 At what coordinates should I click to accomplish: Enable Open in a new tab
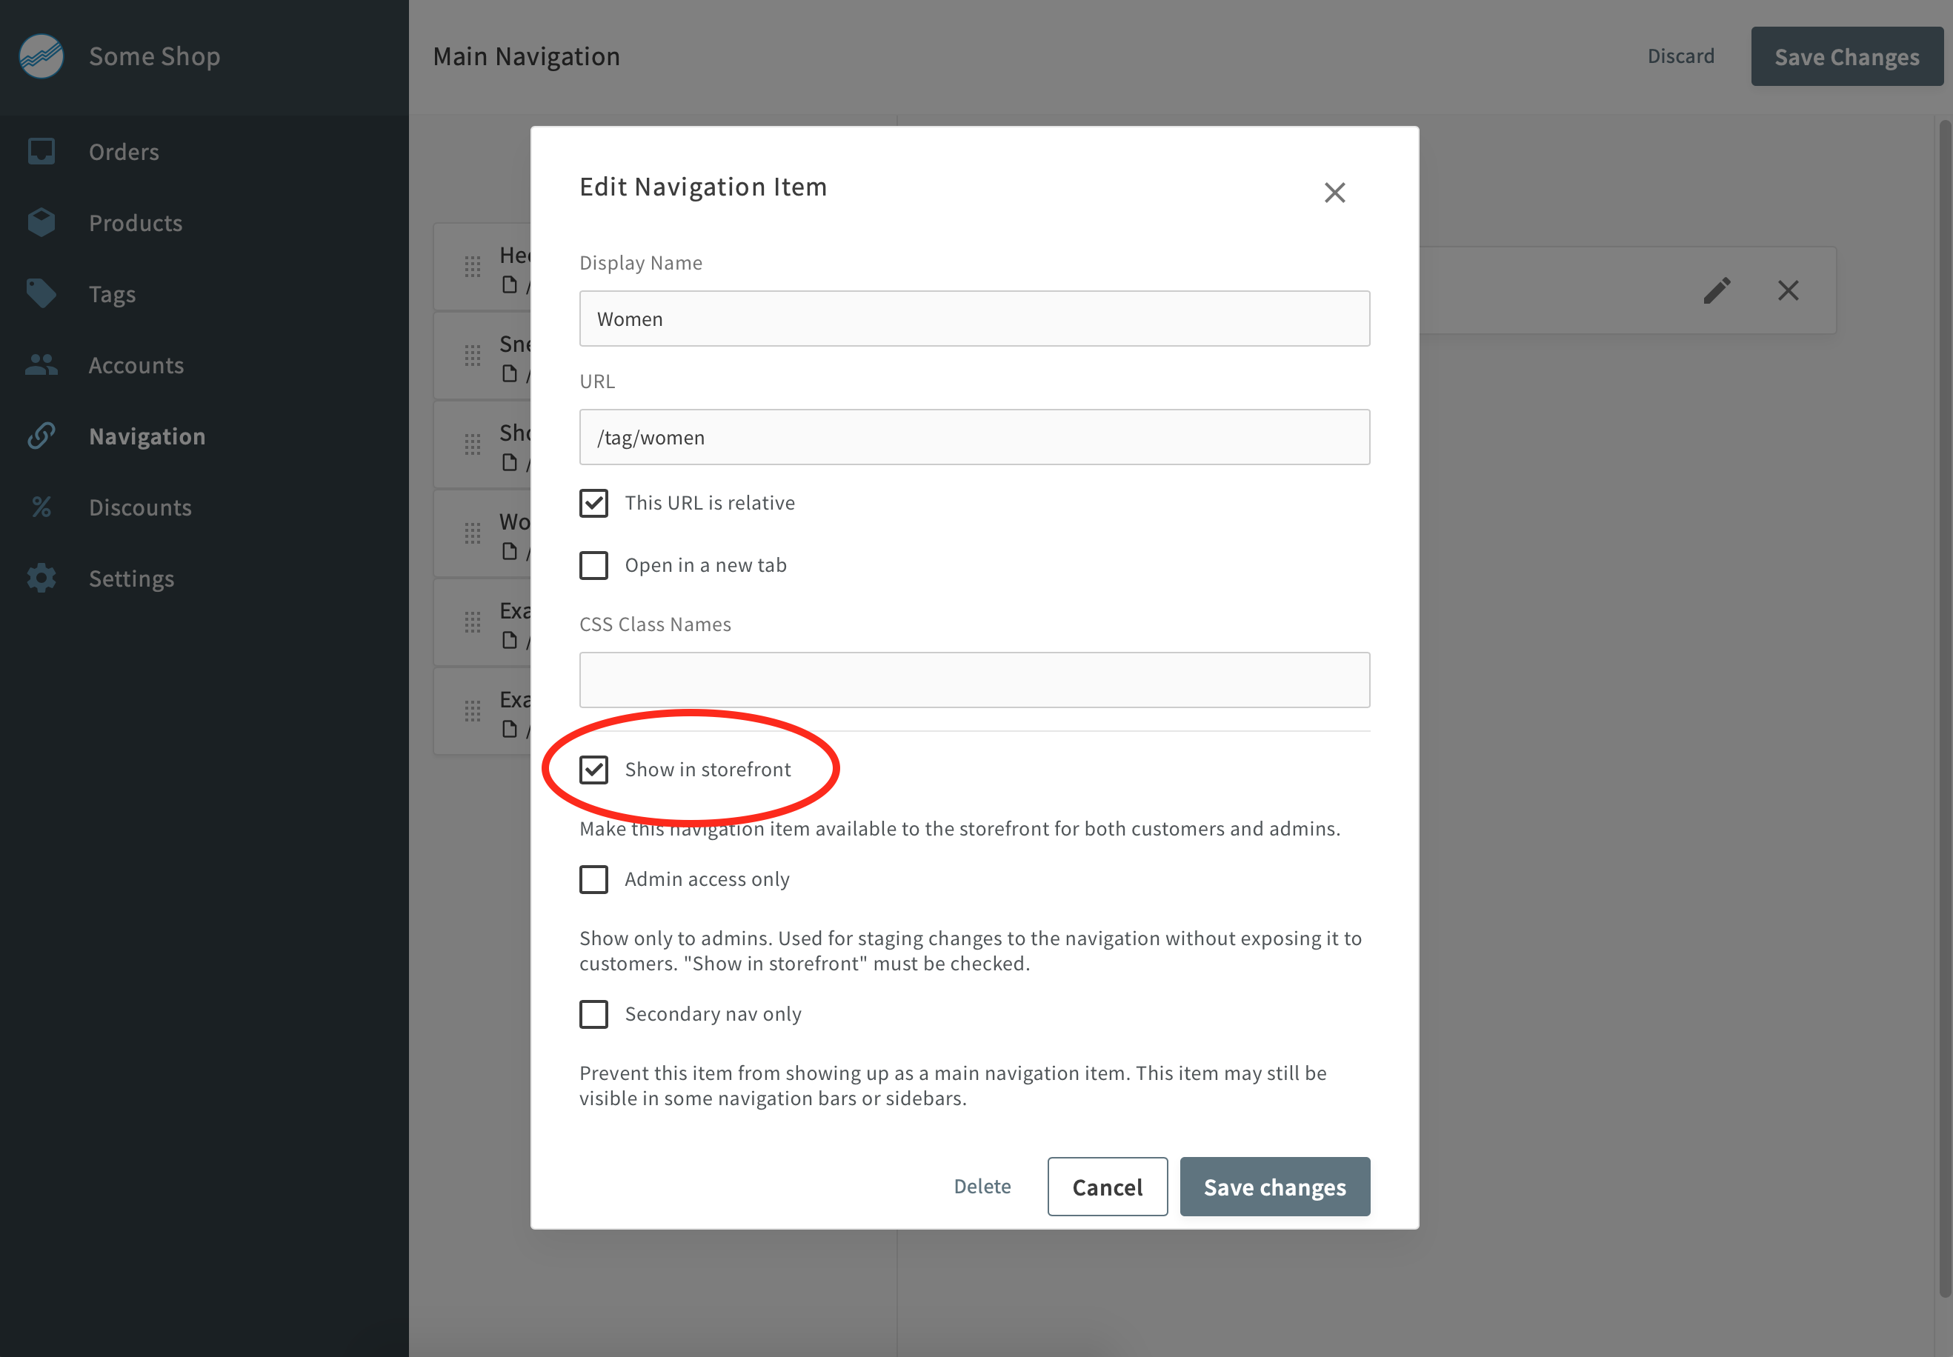(593, 565)
